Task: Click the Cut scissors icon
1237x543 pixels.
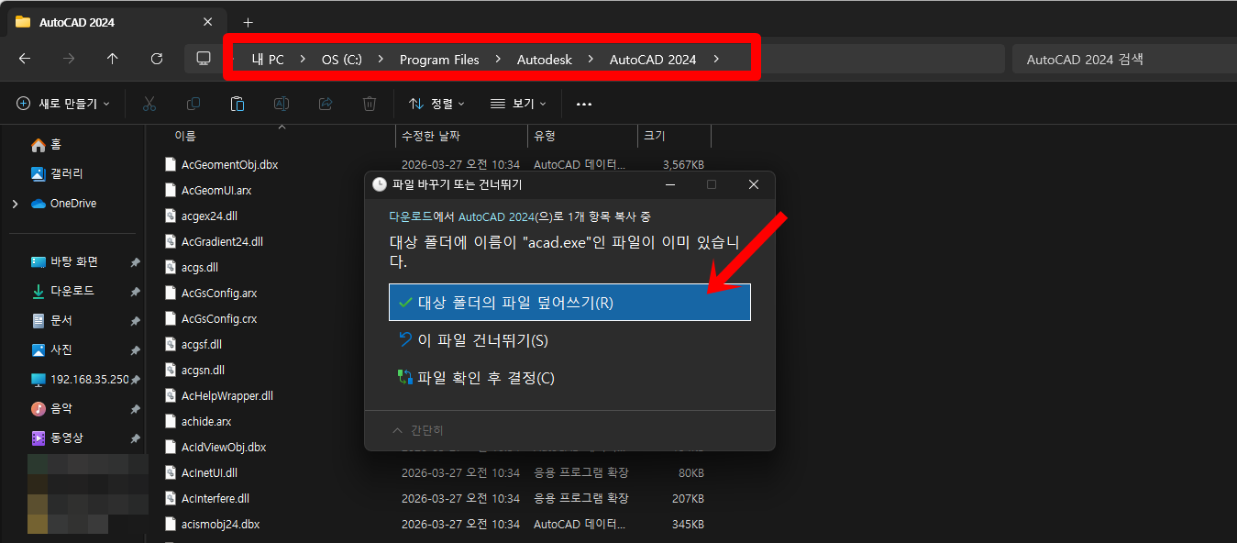Action: click(149, 104)
